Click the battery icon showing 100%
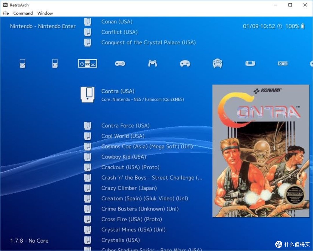Viewport: 313px width, 251px height. [x=303, y=26]
